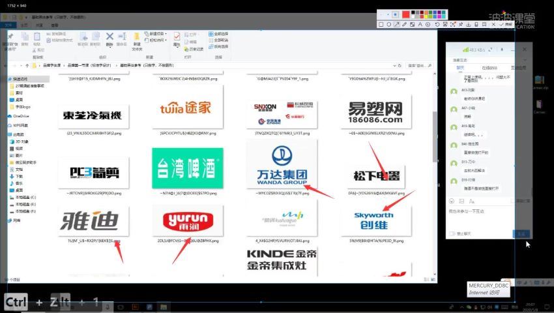The image size is (554, 313).
Task: Click the bookmark icon in the screenshot toolbar
Action: click(484, 24)
